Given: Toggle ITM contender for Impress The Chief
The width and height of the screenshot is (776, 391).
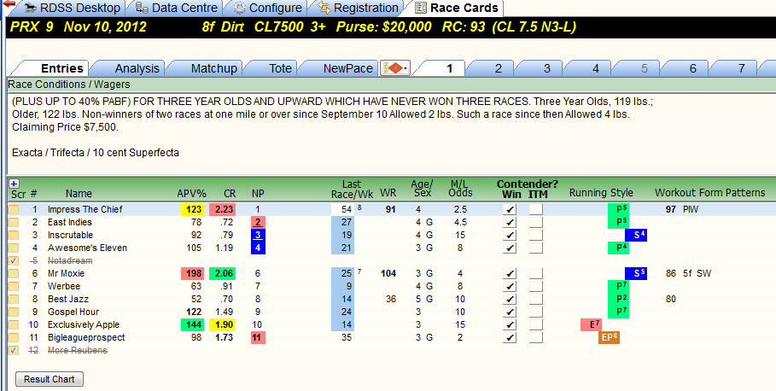Looking at the screenshot, I should 536,209.
